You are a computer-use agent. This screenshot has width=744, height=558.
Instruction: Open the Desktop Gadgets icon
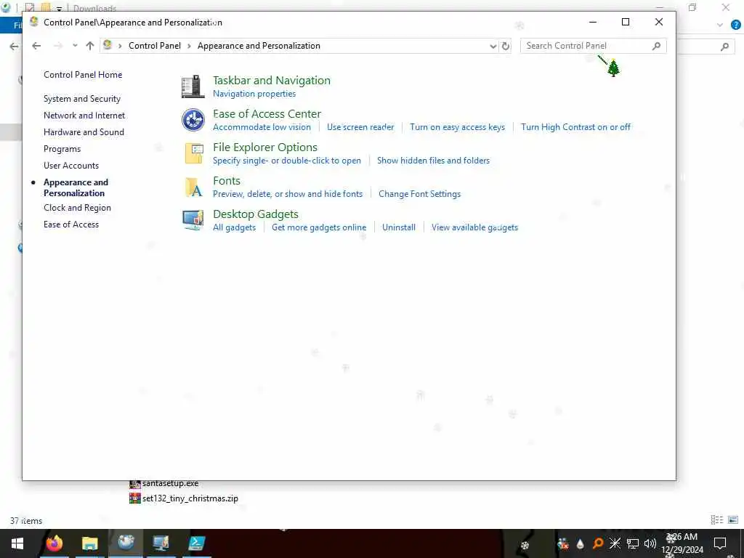[193, 220]
